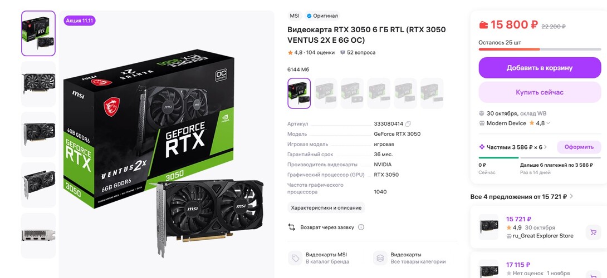Screen dimensions: 607x278
Task: Click the Оформить installment button
Action: (579, 147)
